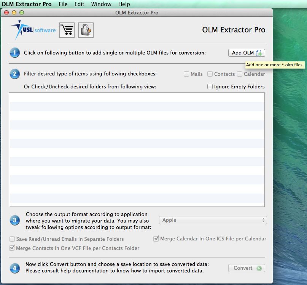Click inside the empty folders list view

137,150
